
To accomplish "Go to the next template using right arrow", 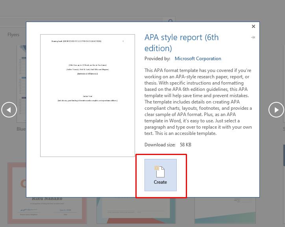I will (x=276, y=110).
